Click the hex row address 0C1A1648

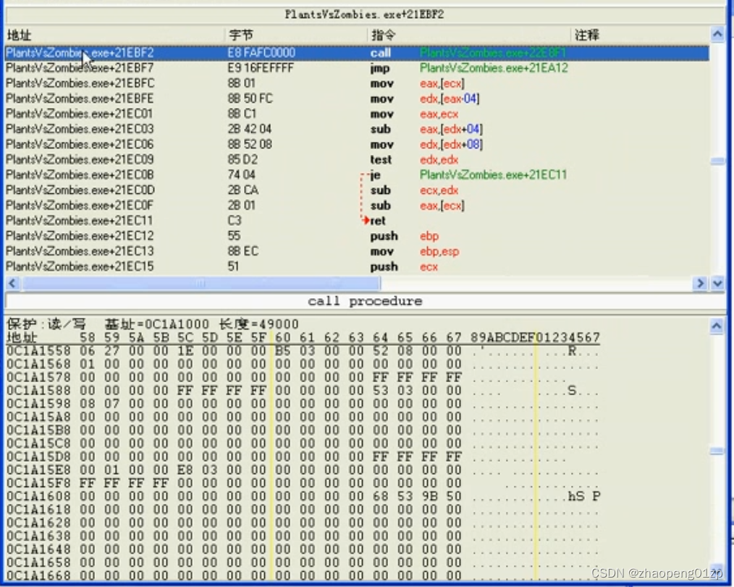click(38, 549)
